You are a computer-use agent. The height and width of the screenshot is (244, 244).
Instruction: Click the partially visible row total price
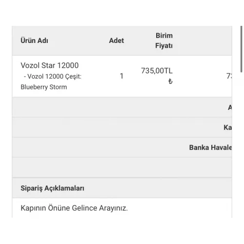[x=229, y=76]
